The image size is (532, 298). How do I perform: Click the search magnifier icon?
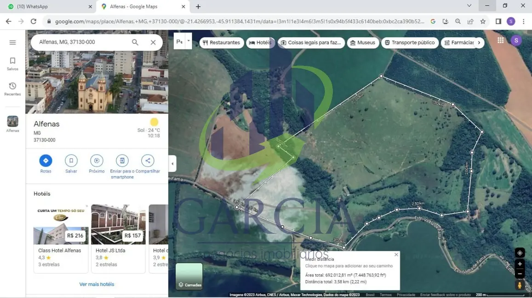click(135, 42)
